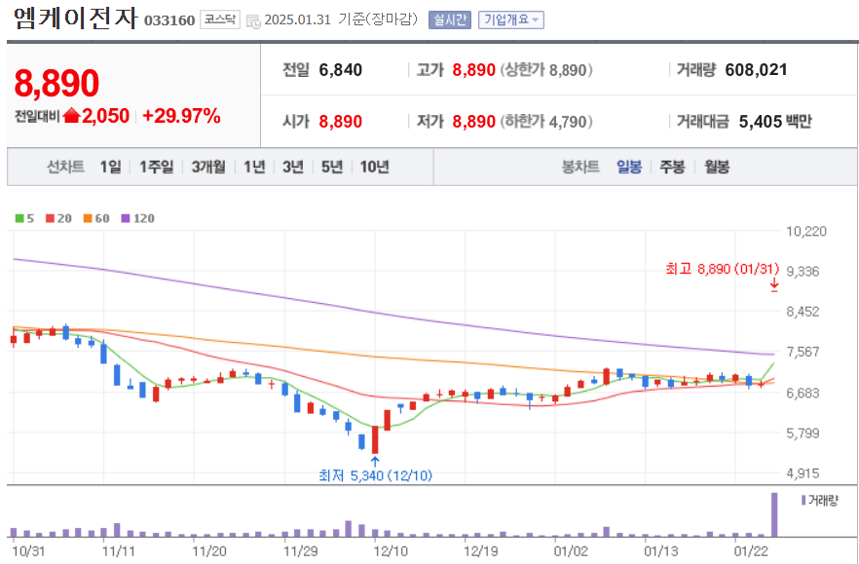Click the stock code 033160

point(169,20)
